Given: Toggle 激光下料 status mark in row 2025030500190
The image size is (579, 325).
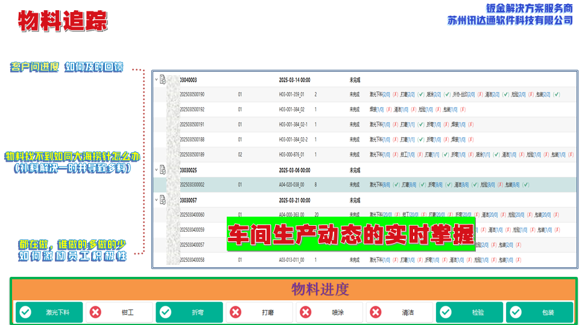Looking at the screenshot, I should point(395,94).
